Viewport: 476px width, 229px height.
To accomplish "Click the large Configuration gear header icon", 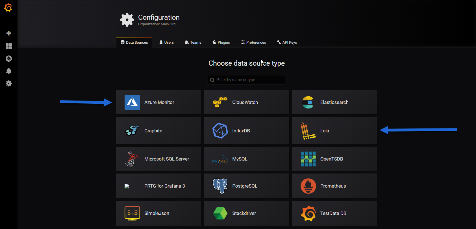I will click(x=127, y=20).
